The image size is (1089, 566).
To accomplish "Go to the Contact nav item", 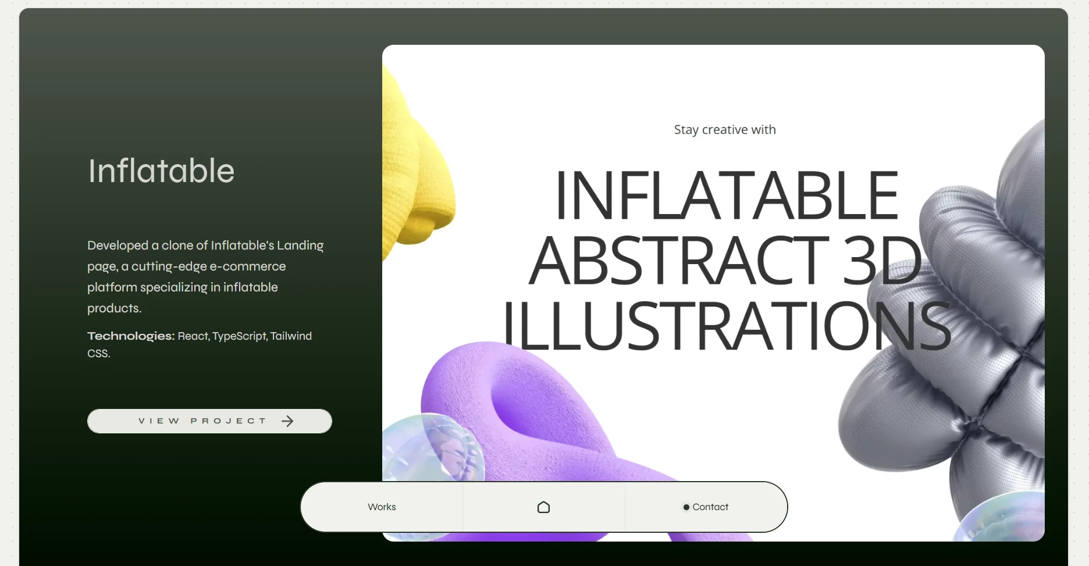I will coord(706,507).
